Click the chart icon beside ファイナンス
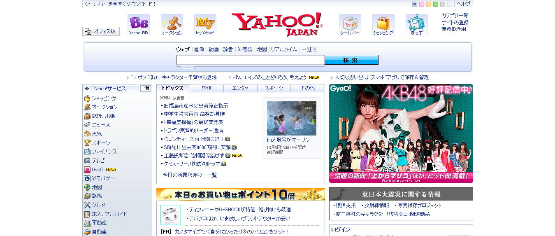This screenshot has height=236, width=555. (87, 152)
